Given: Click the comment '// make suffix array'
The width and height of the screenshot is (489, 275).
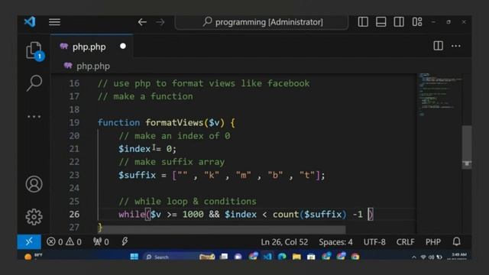Looking at the screenshot, I should click(x=171, y=162).
